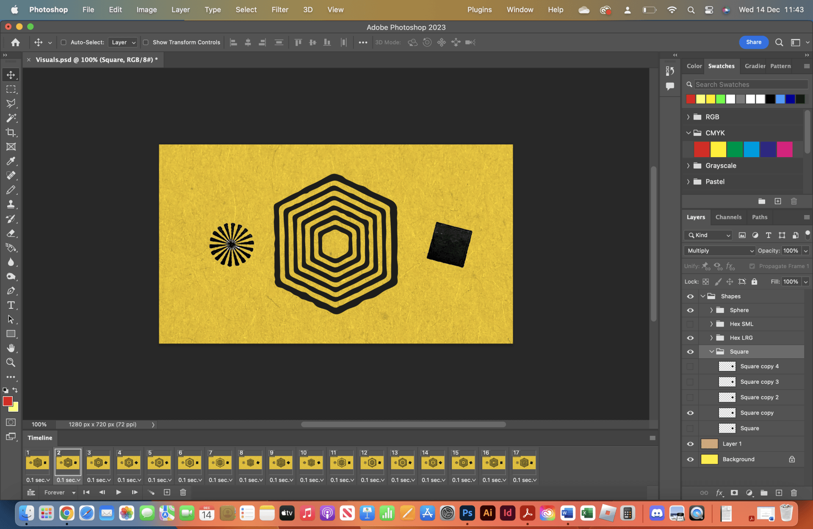
Task: Click the Share button
Action: click(754, 42)
